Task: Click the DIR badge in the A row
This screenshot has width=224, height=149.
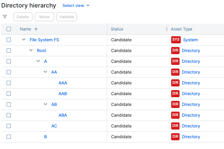Action: click(x=175, y=61)
